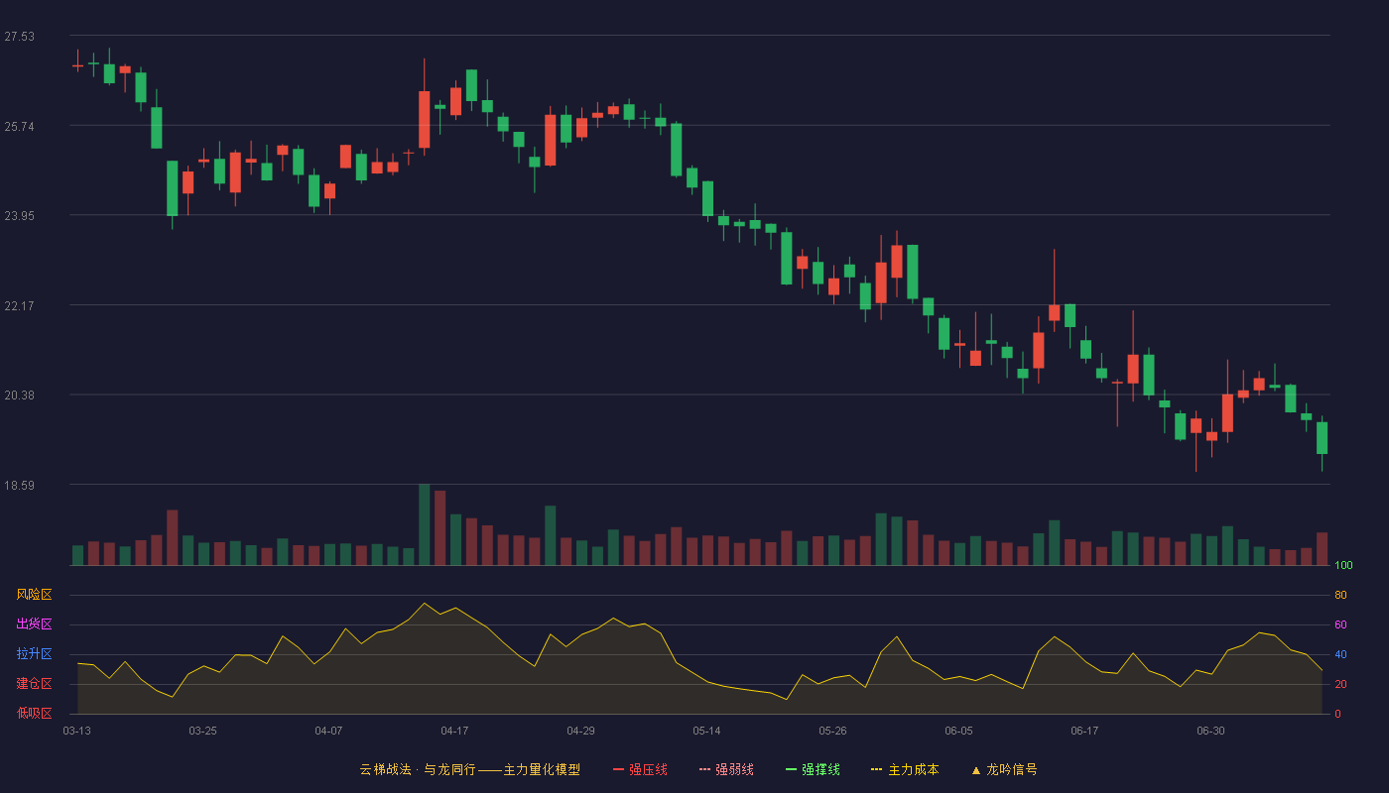This screenshot has height=793, width=1389.
Task: Click the 20.38 price axis label
Action: coord(19,396)
